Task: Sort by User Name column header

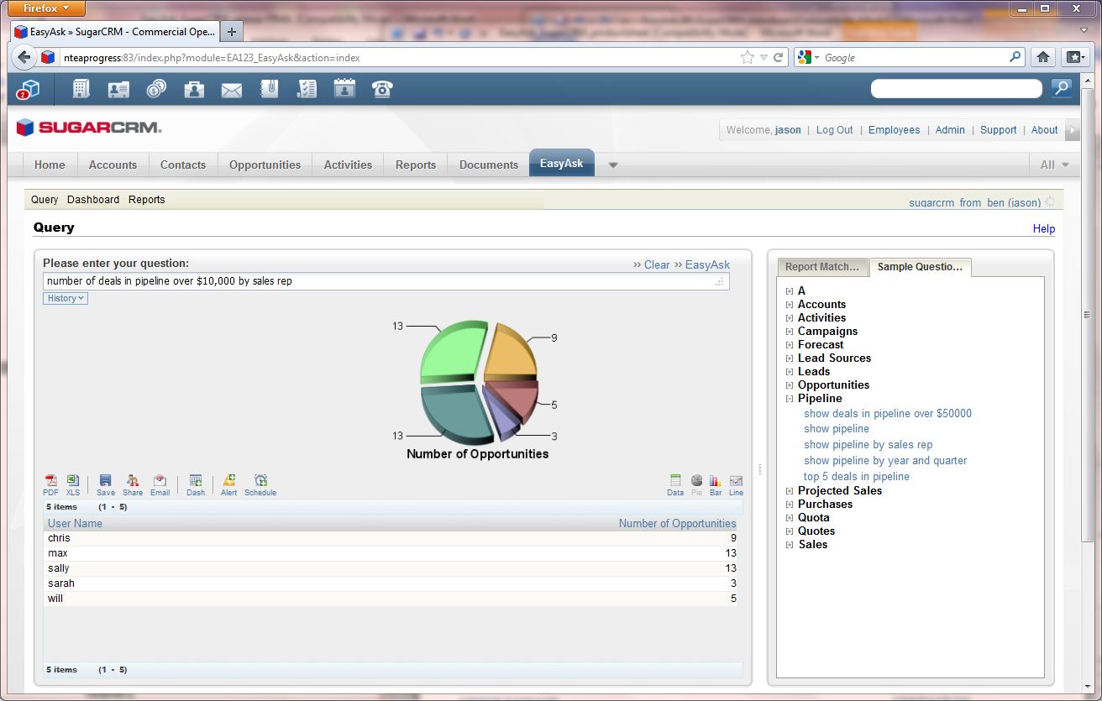Action: click(x=75, y=523)
